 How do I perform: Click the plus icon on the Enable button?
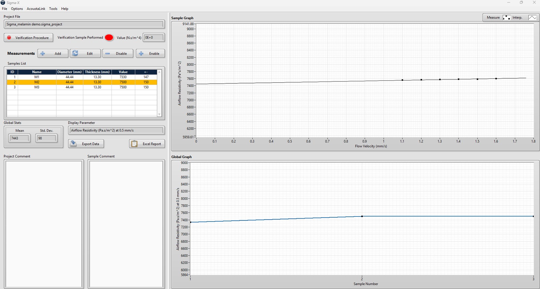pyautogui.click(x=141, y=53)
